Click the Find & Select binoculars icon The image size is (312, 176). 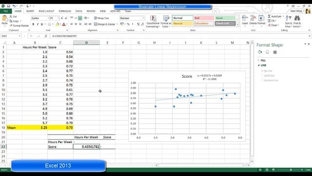[x=297, y=19]
